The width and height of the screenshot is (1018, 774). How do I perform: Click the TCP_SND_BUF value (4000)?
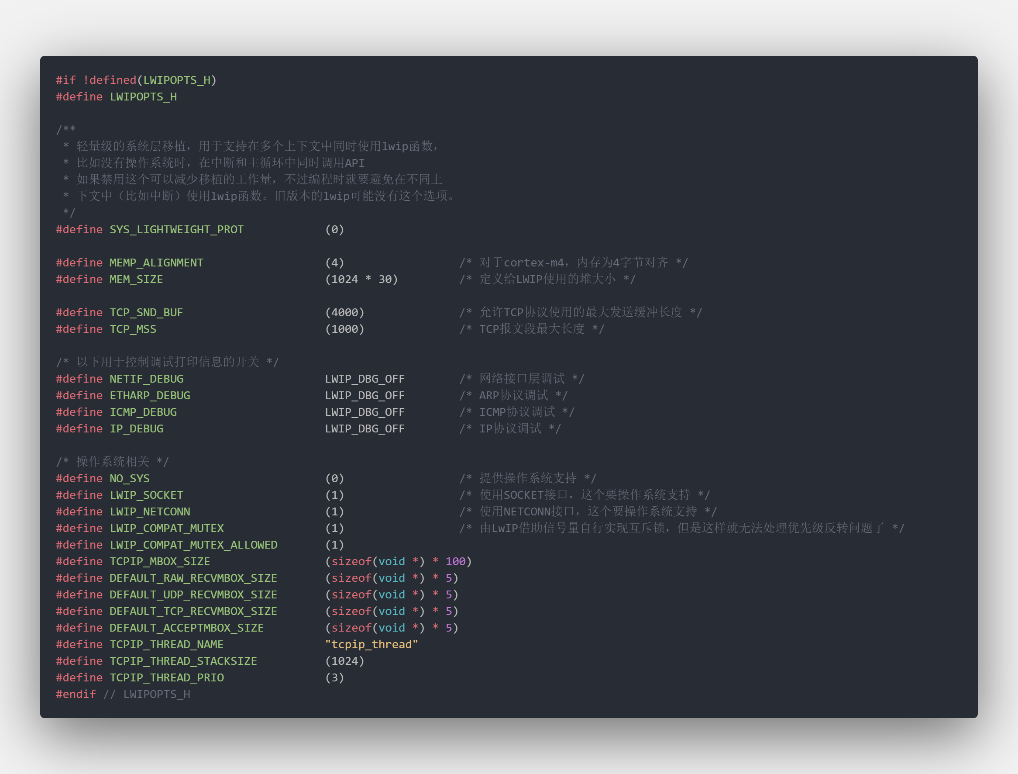click(x=344, y=312)
